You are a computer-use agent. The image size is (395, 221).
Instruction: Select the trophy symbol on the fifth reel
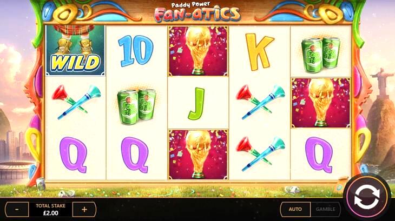coord(321,103)
